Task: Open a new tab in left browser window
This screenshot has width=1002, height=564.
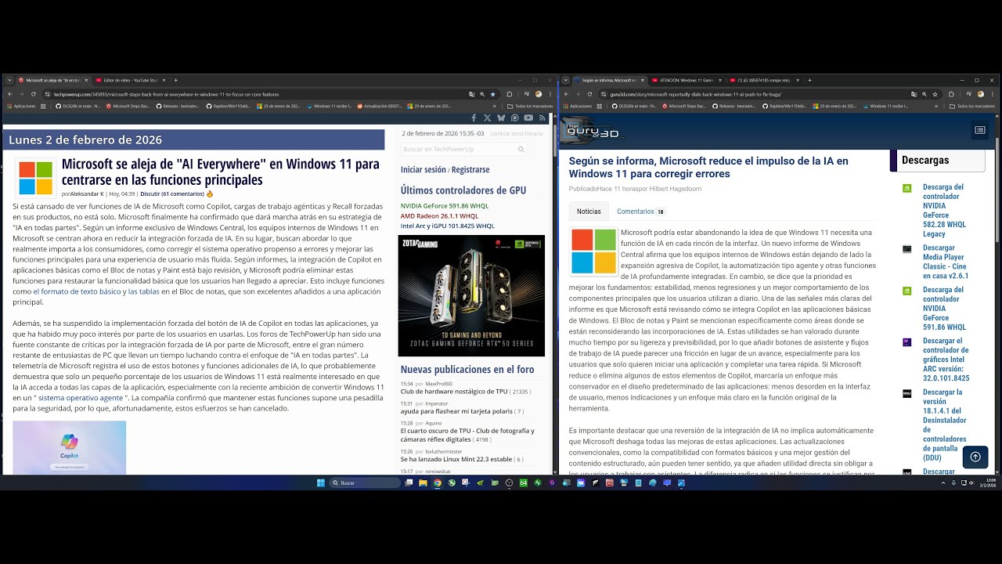Action: (x=175, y=80)
